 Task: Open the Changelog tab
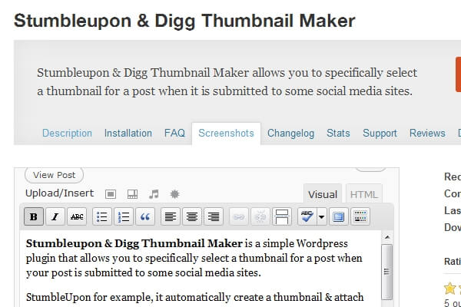(x=290, y=133)
